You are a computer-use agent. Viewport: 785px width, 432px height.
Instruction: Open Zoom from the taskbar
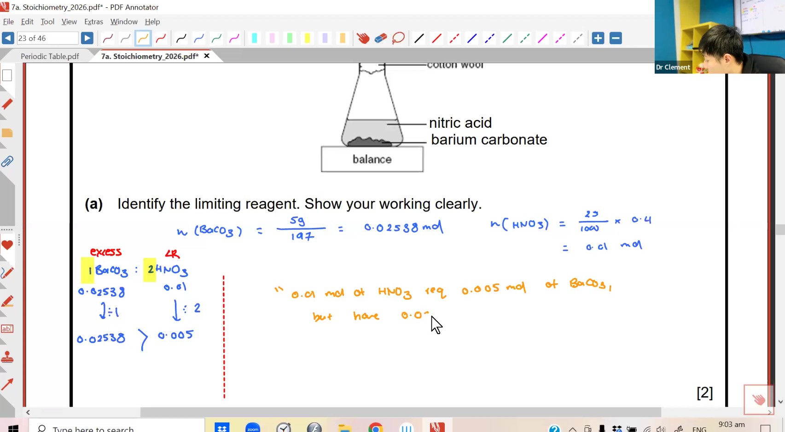click(x=253, y=428)
